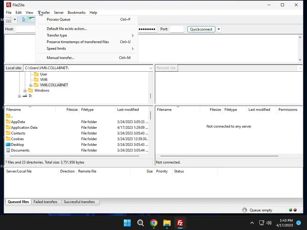Open the notification badge in system tray
The image size is (307, 230).
(x=299, y=223)
